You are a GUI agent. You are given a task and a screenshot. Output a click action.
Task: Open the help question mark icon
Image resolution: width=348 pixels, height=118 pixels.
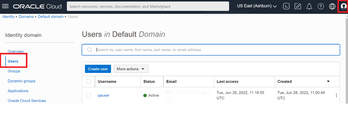(x=321, y=6)
